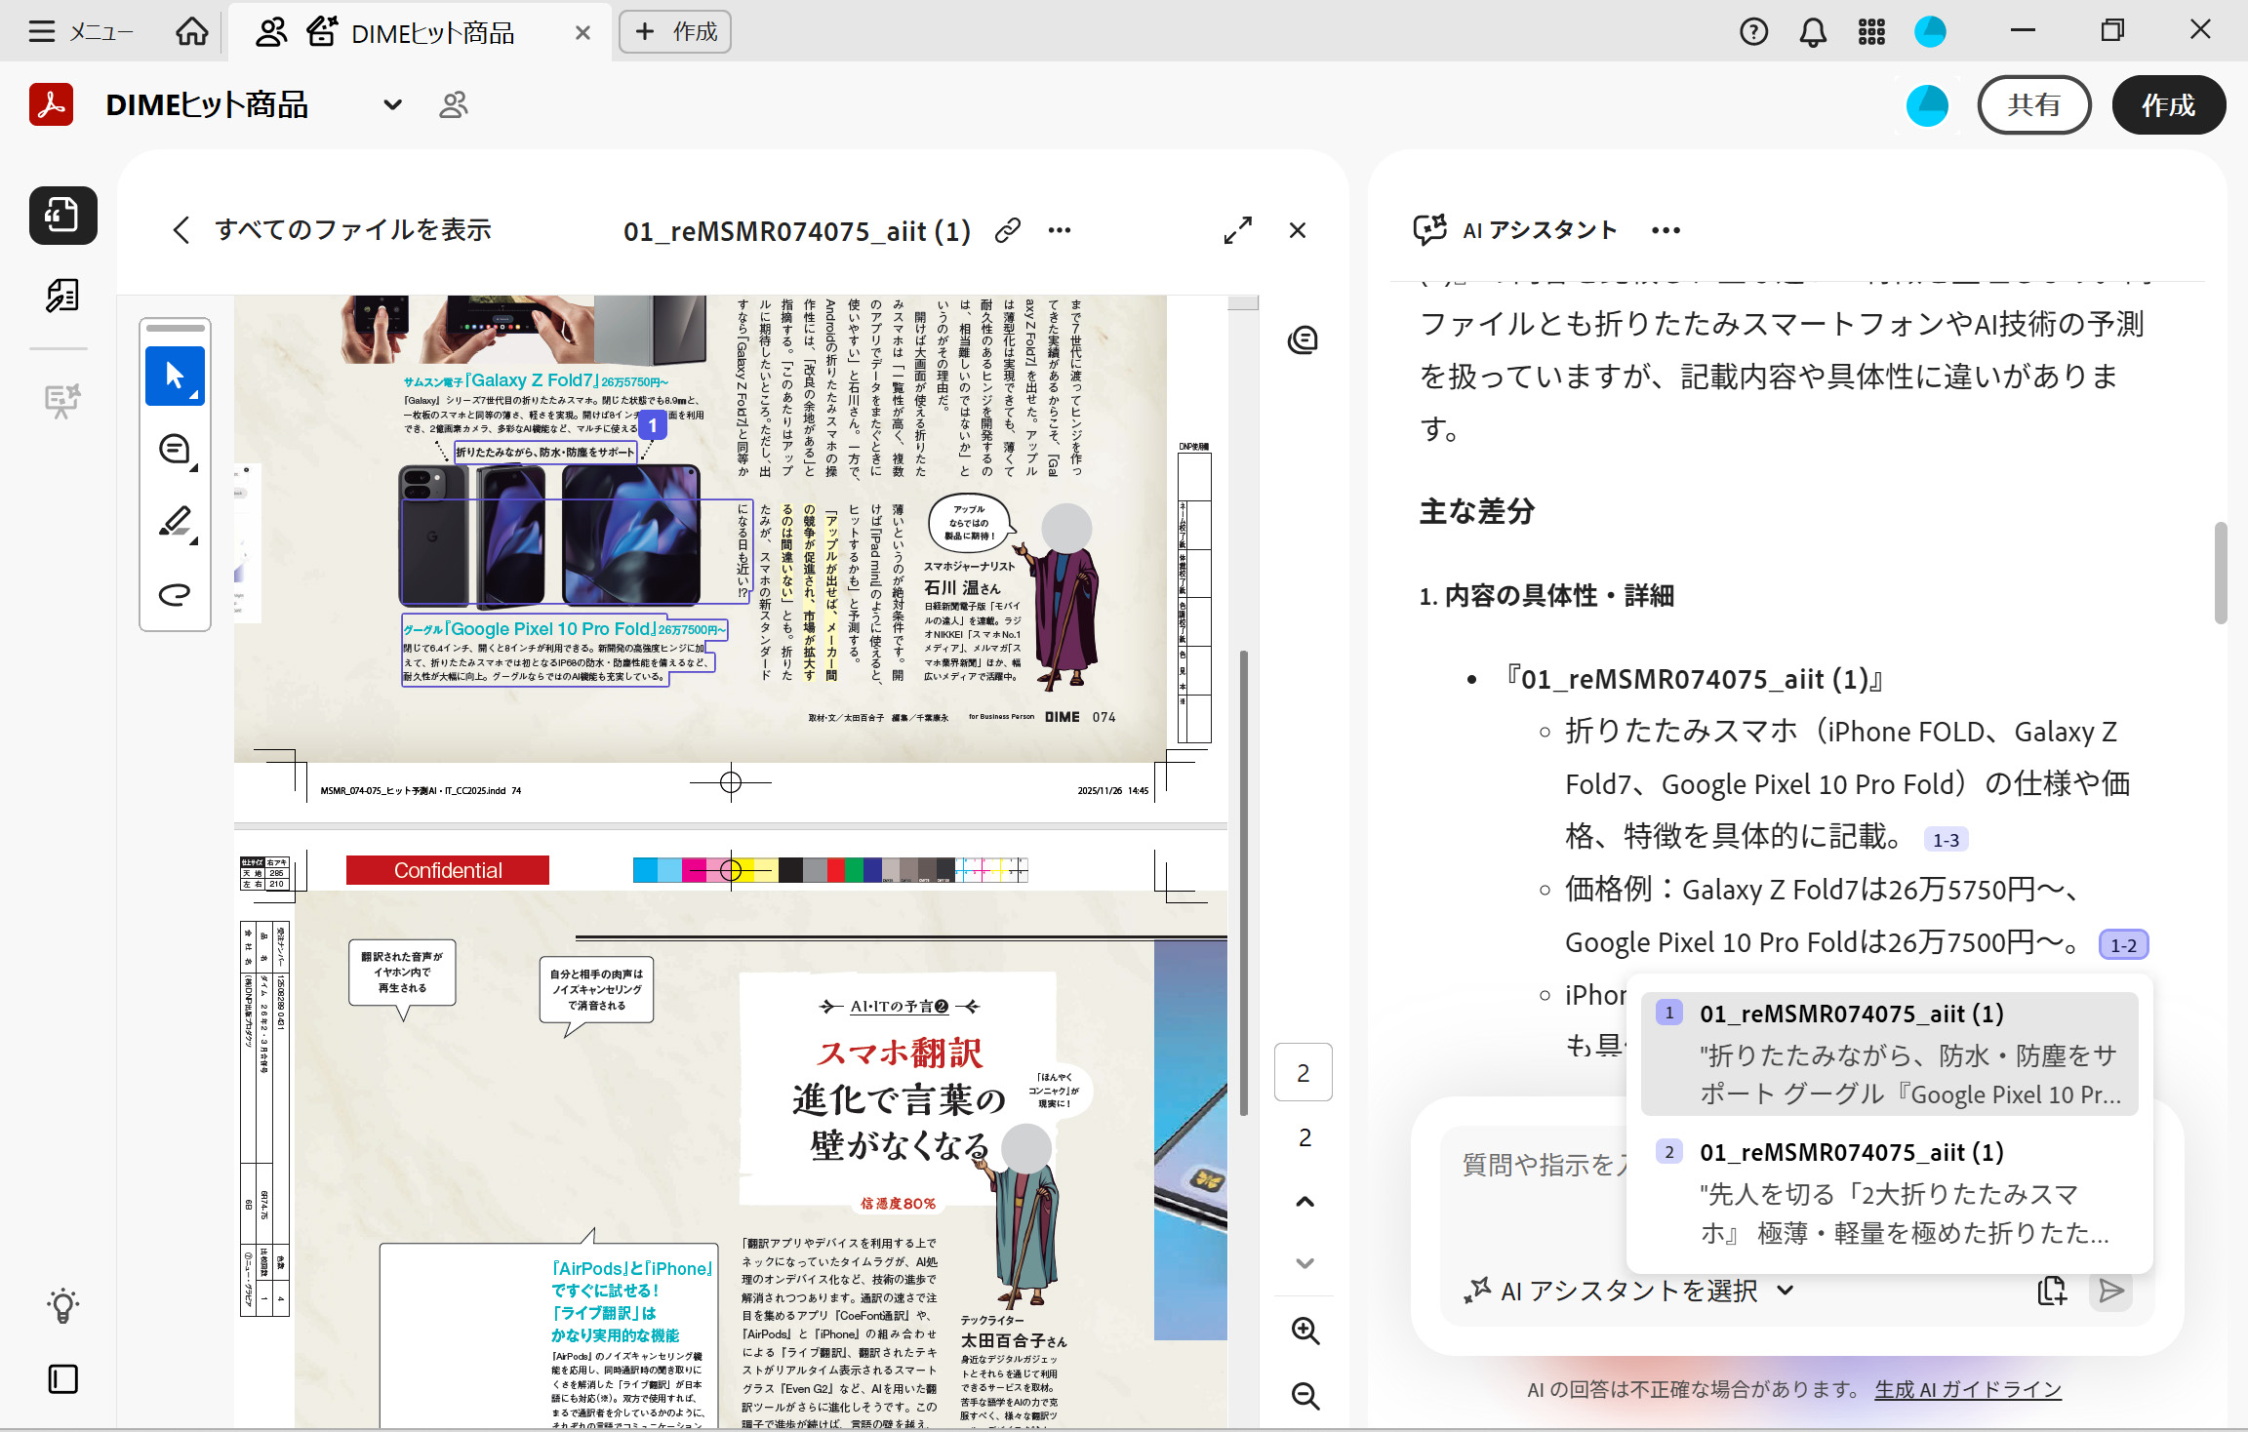This screenshot has width=2248, height=1432.
Task: Select the arrow selection tool
Action: coord(175,376)
